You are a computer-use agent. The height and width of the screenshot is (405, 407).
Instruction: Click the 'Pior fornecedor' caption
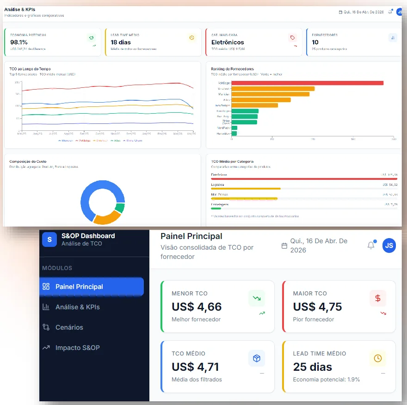pos(313,319)
